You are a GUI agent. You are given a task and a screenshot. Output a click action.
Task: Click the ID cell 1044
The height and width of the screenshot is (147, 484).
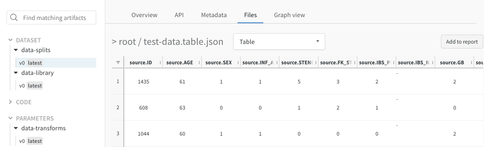pyautogui.click(x=143, y=134)
